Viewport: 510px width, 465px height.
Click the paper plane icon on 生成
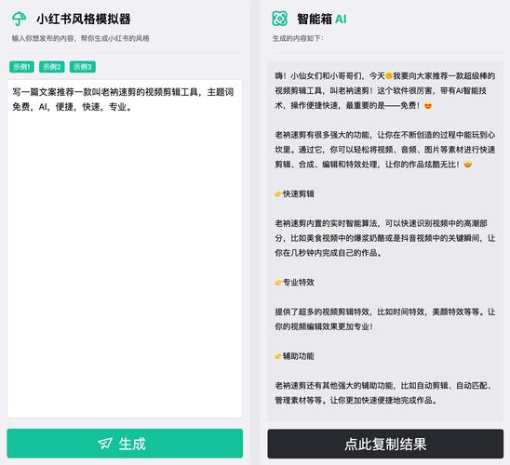tap(105, 444)
